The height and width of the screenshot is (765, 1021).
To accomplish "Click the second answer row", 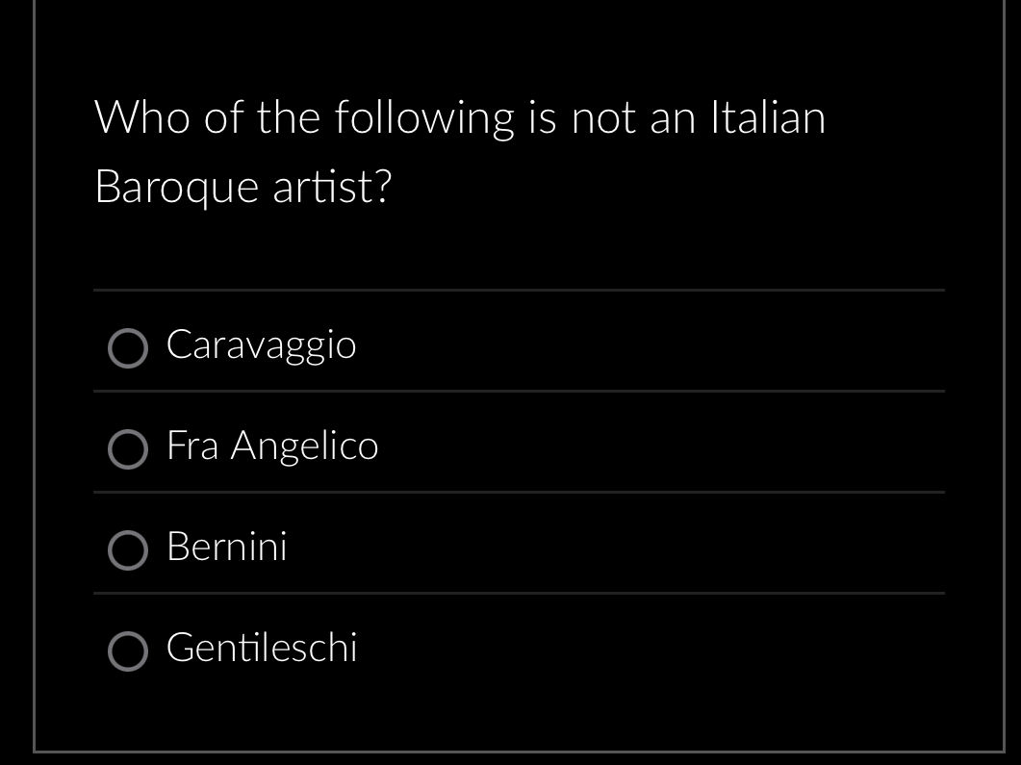I will pos(520,446).
